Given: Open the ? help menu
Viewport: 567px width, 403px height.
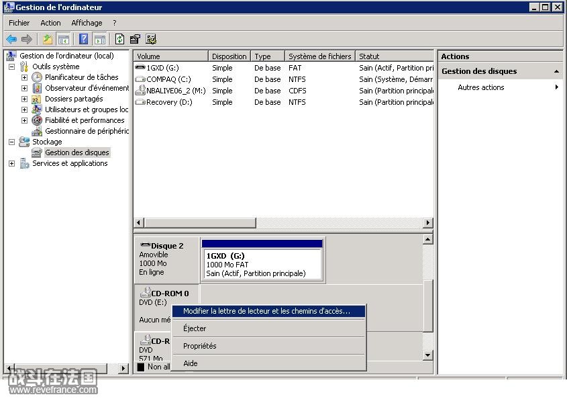Looking at the screenshot, I should (x=115, y=23).
